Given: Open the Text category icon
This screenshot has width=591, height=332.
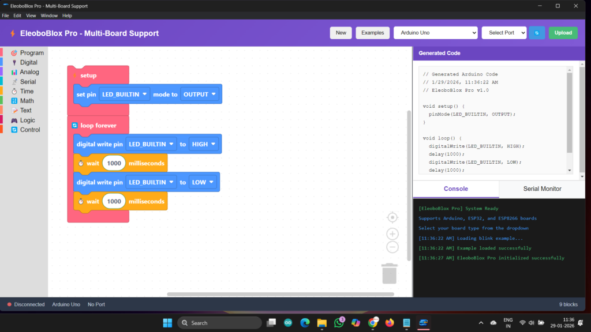Looking at the screenshot, I should (14, 111).
